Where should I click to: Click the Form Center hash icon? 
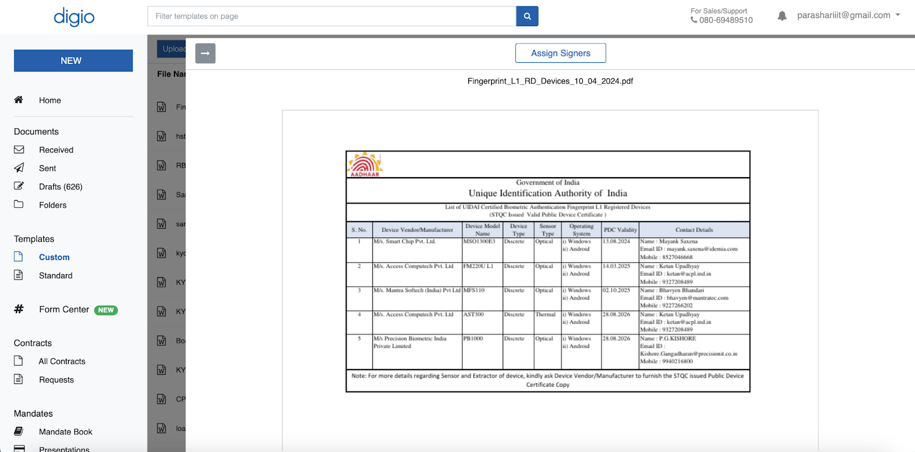(x=19, y=309)
